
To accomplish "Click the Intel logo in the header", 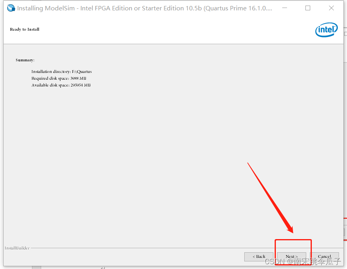I will pos(327,30).
